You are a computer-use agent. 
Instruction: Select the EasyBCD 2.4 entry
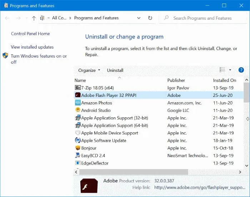(159, 156)
